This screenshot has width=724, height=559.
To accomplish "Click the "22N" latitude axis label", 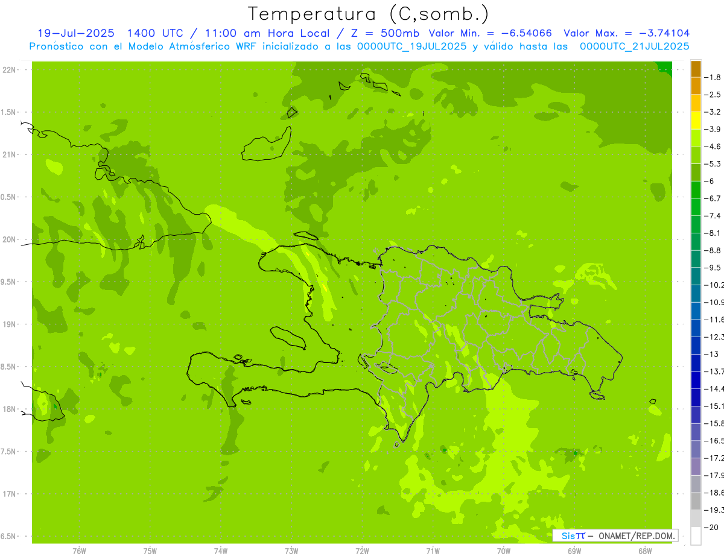I will click(x=9, y=70).
